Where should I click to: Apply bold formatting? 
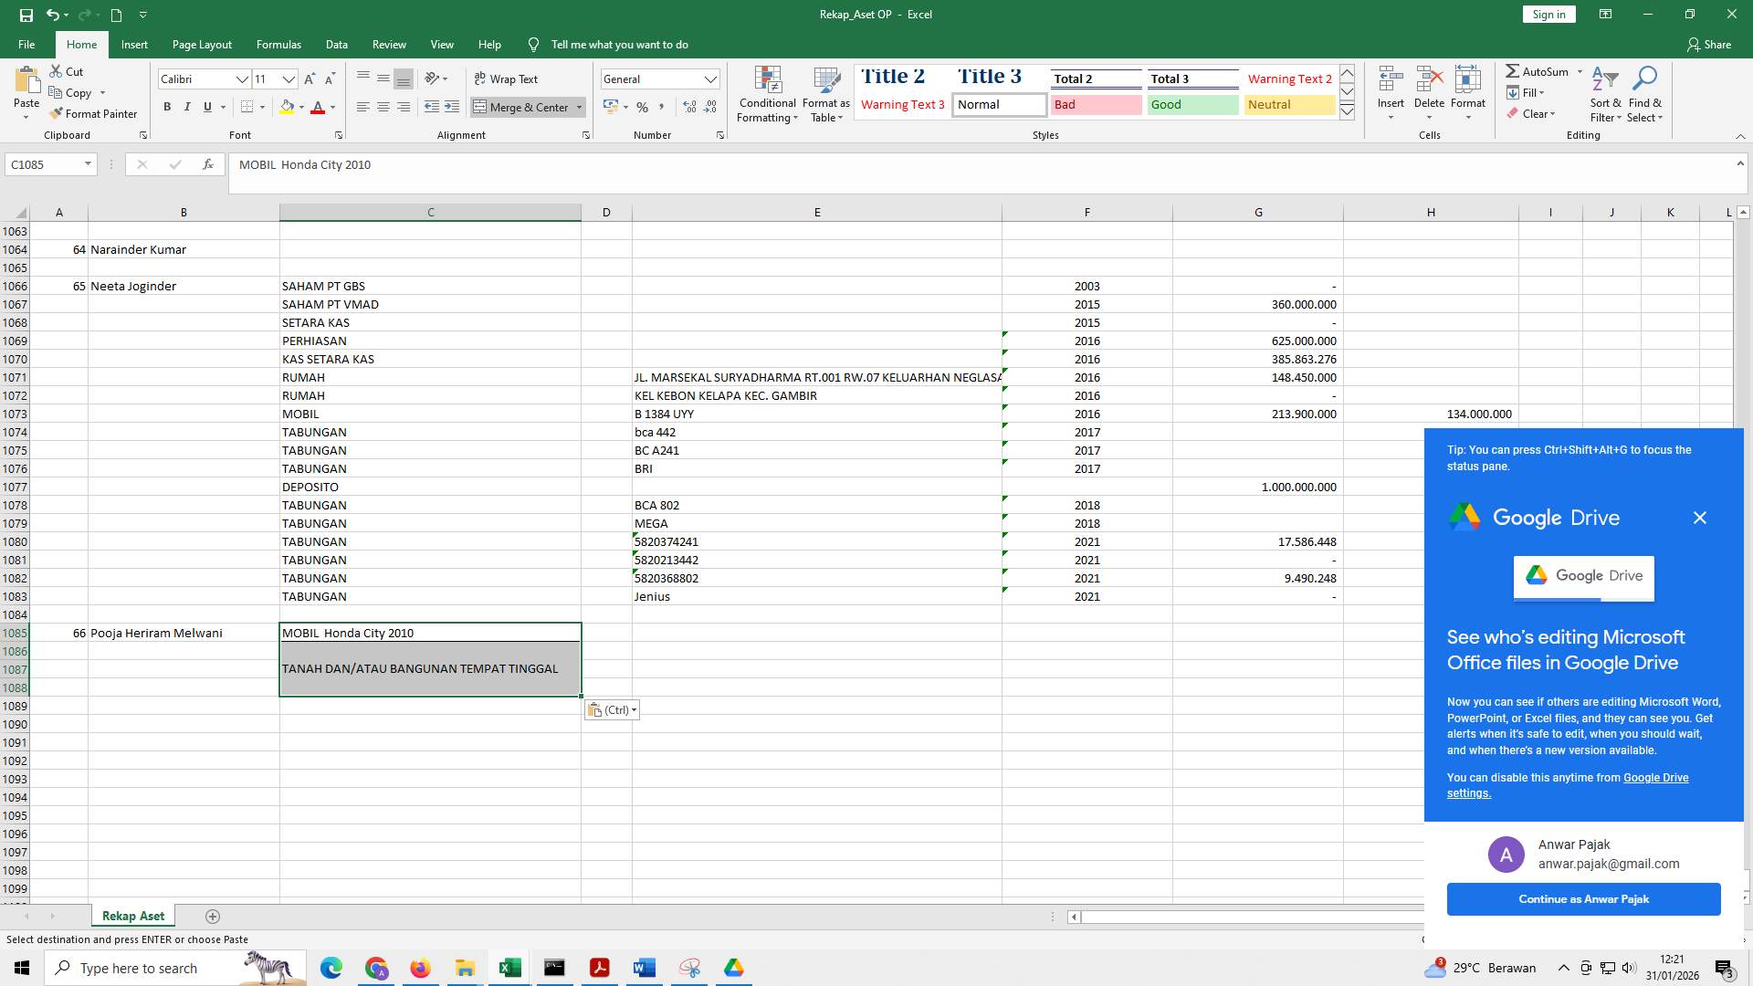coord(167,107)
